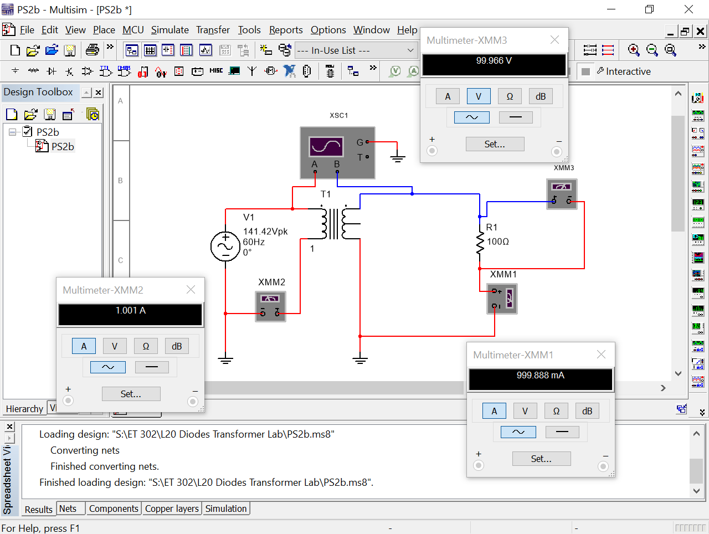Screen dimensions: 709x534
Task: Enable dB mode on Multimeter-XMM3
Action: [x=540, y=96]
